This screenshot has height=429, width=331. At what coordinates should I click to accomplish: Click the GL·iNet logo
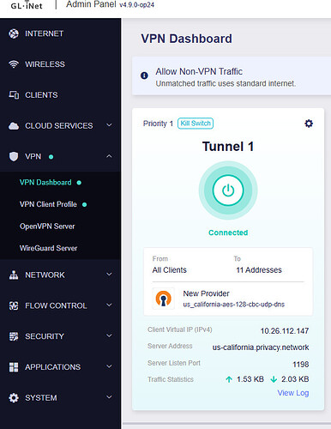click(27, 5)
